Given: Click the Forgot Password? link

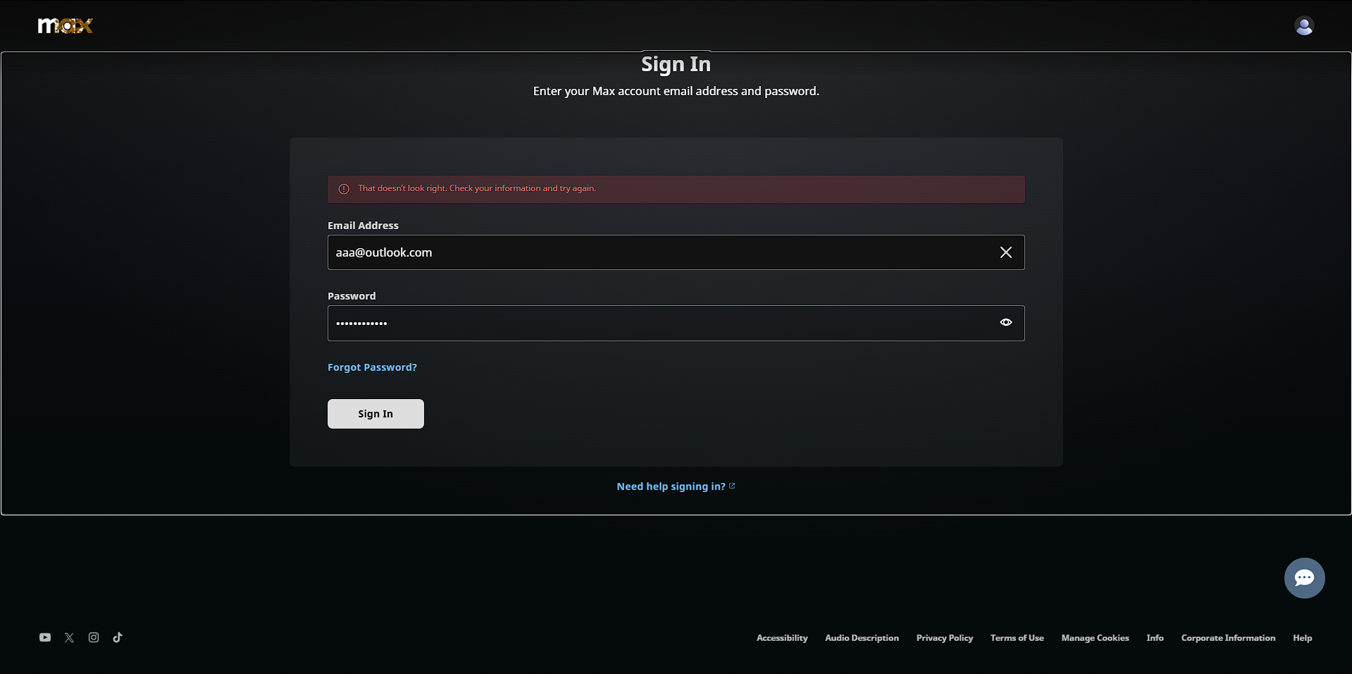Looking at the screenshot, I should pyautogui.click(x=372, y=367).
